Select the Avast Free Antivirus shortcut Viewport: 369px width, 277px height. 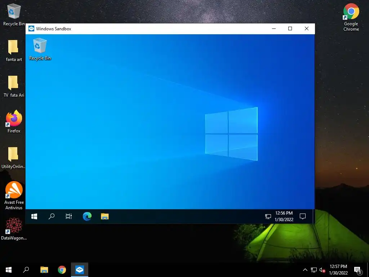[x=14, y=195]
